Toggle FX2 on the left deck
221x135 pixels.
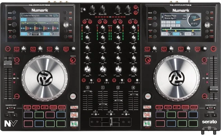[x=33, y=49]
